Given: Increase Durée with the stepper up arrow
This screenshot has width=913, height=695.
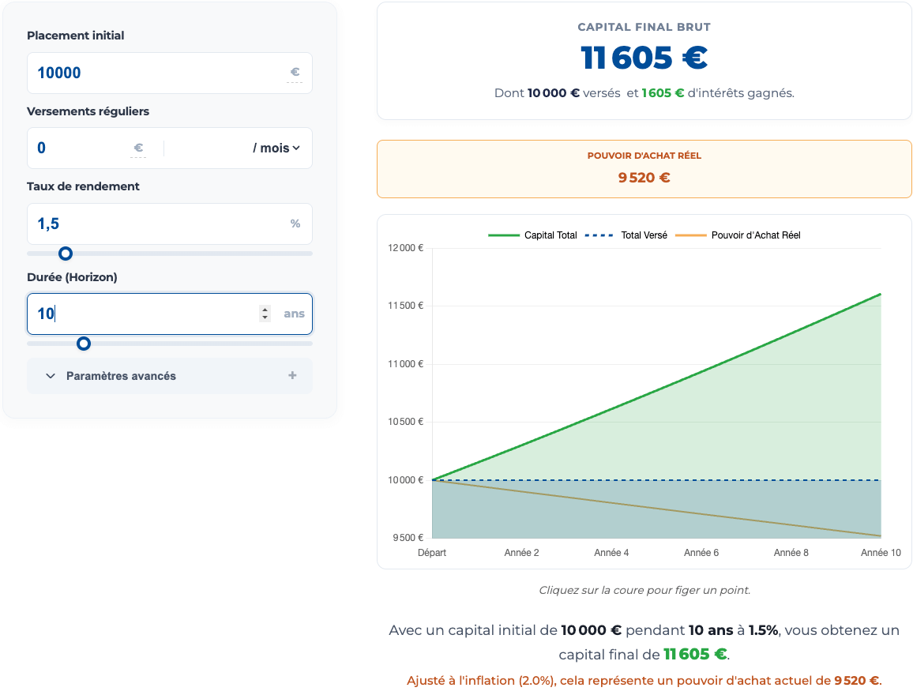Looking at the screenshot, I should 265,310.
